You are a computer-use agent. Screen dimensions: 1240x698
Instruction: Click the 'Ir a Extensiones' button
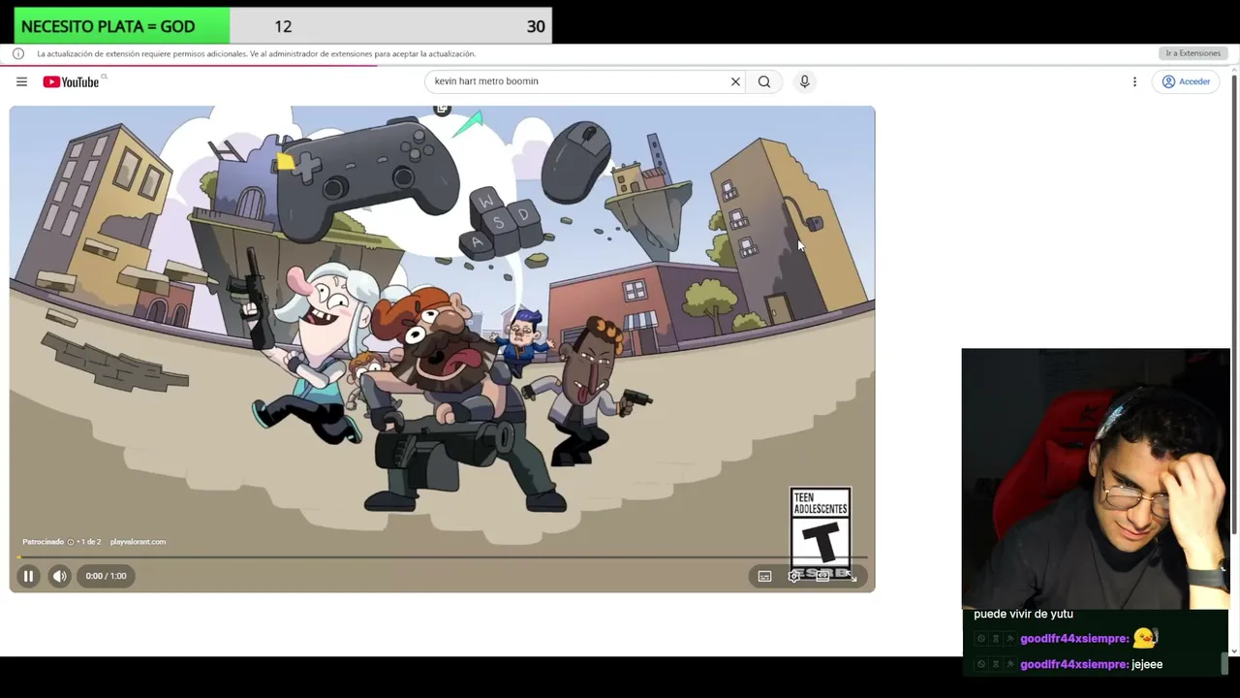coord(1193,53)
